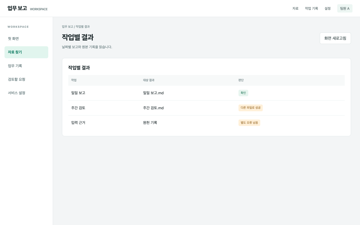Open 서비스 설정 in the sidebar

26,93
